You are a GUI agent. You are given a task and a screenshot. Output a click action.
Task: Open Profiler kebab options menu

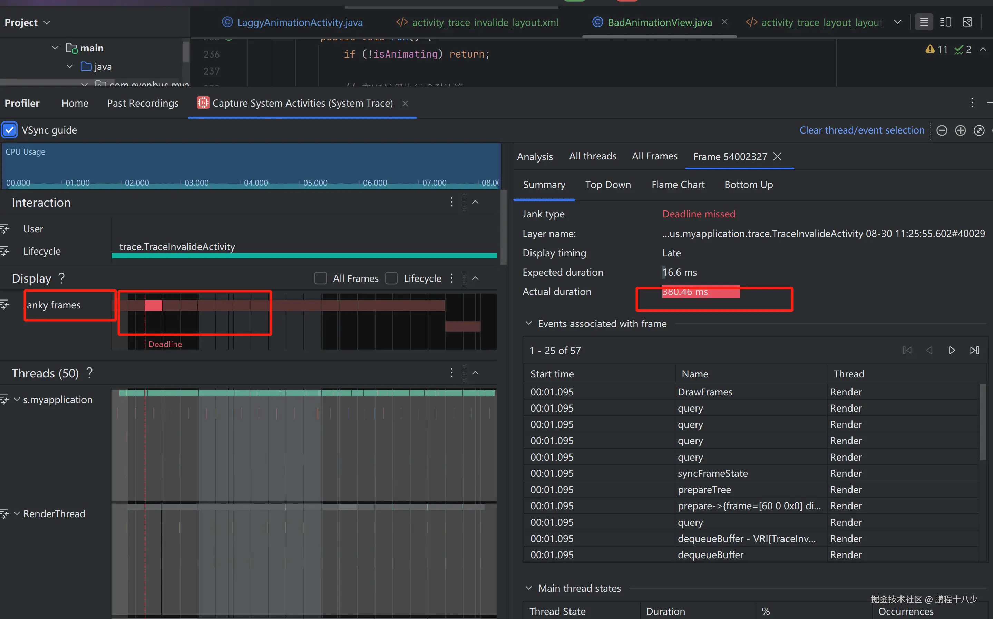coord(972,103)
